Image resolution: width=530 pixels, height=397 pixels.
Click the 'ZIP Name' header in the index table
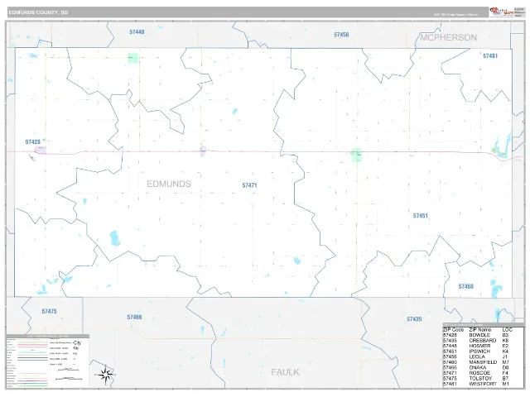pyautogui.click(x=480, y=329)
